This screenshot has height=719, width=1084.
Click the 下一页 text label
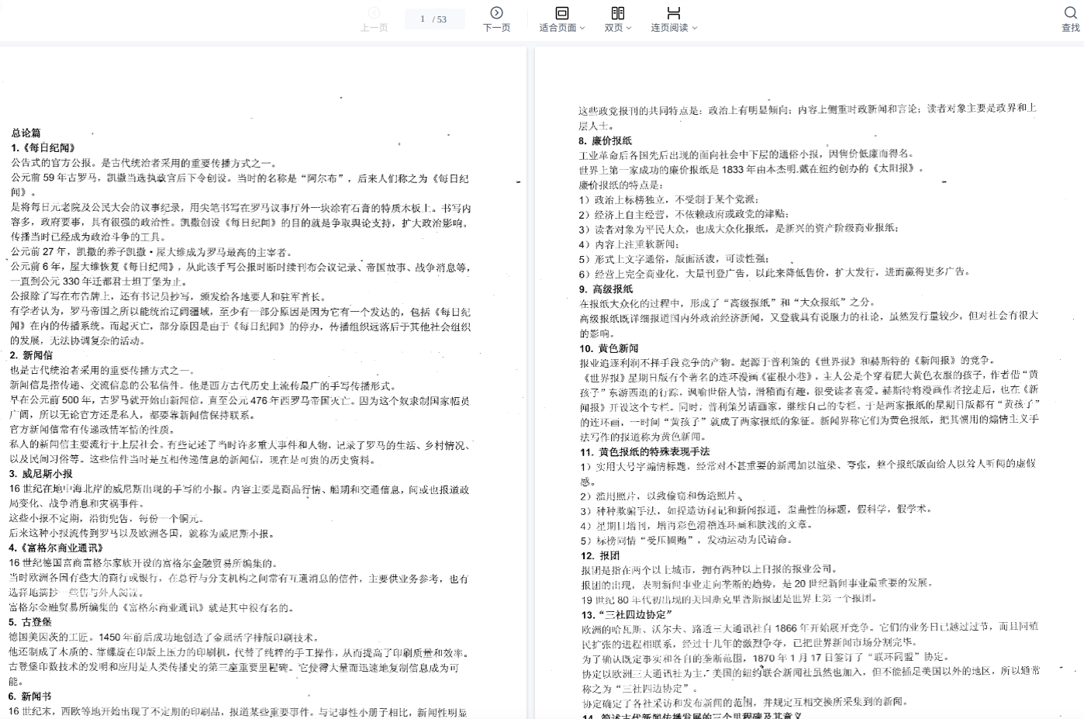pos(496,28)
